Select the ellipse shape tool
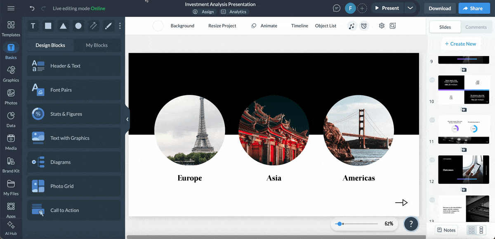Viewport: 495px width, 239px height. point(78,26)
